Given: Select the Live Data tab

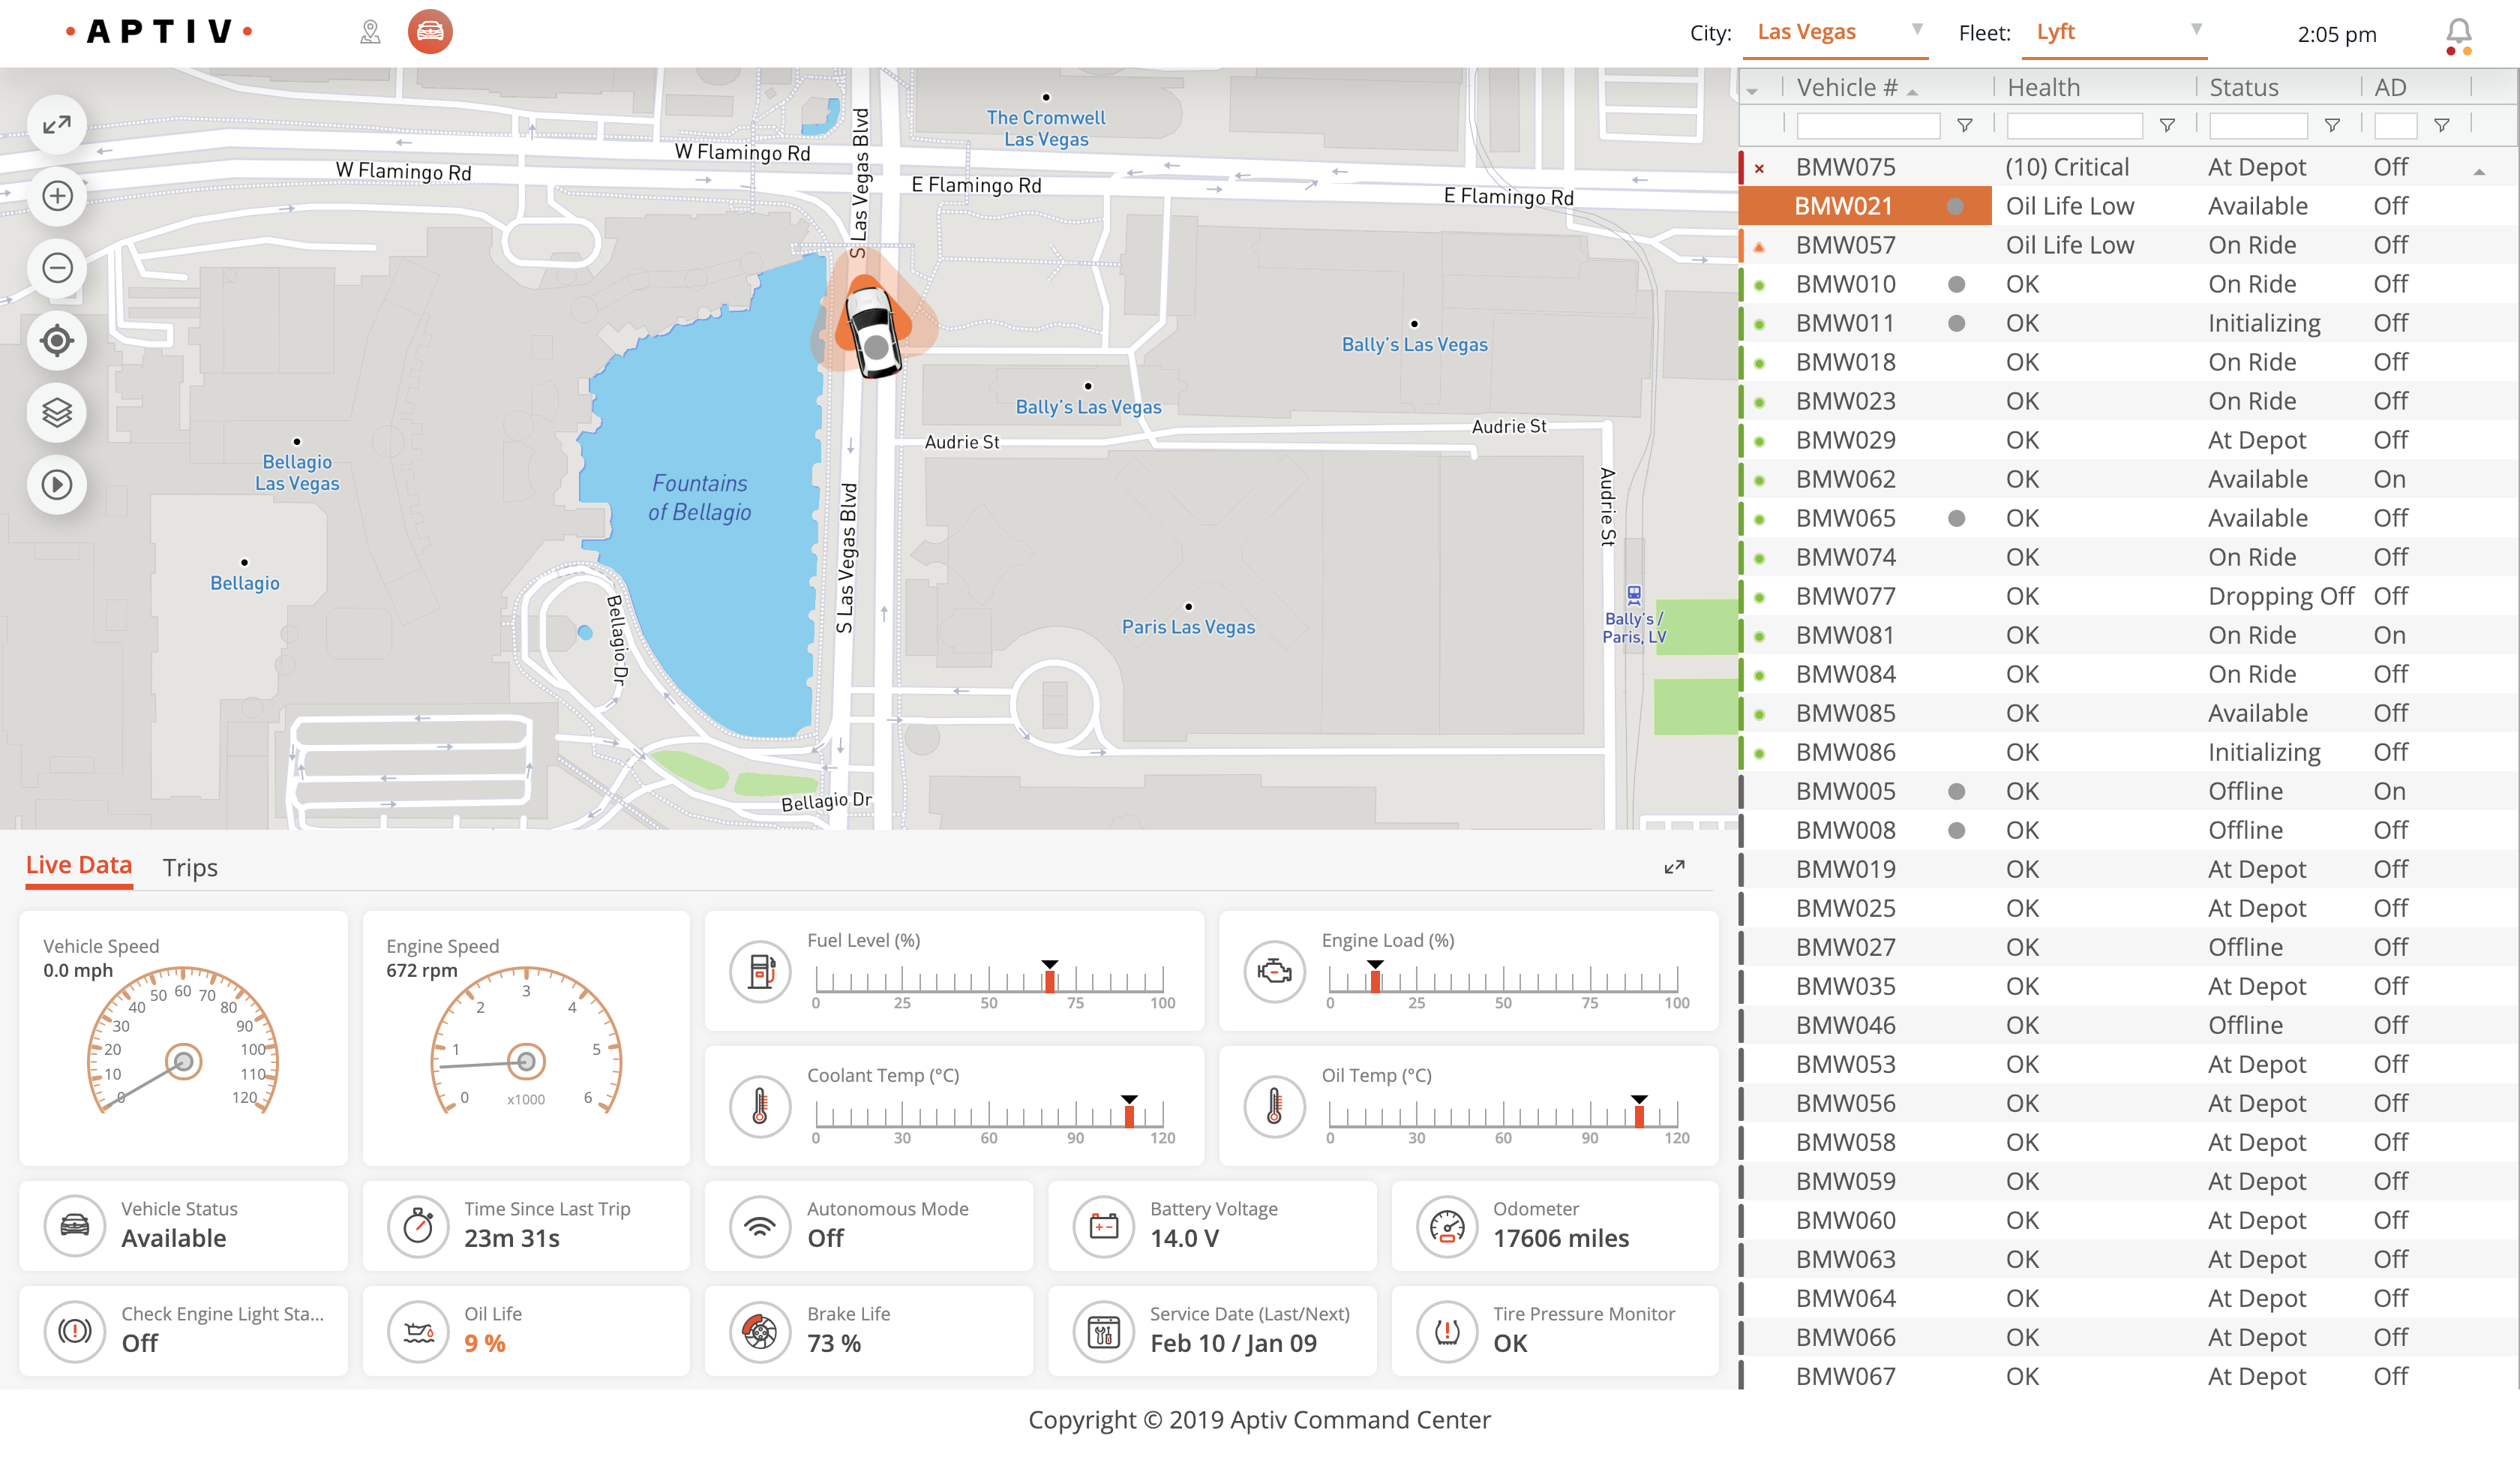Looking at the screenshot, I should click(x=79, y=866).
